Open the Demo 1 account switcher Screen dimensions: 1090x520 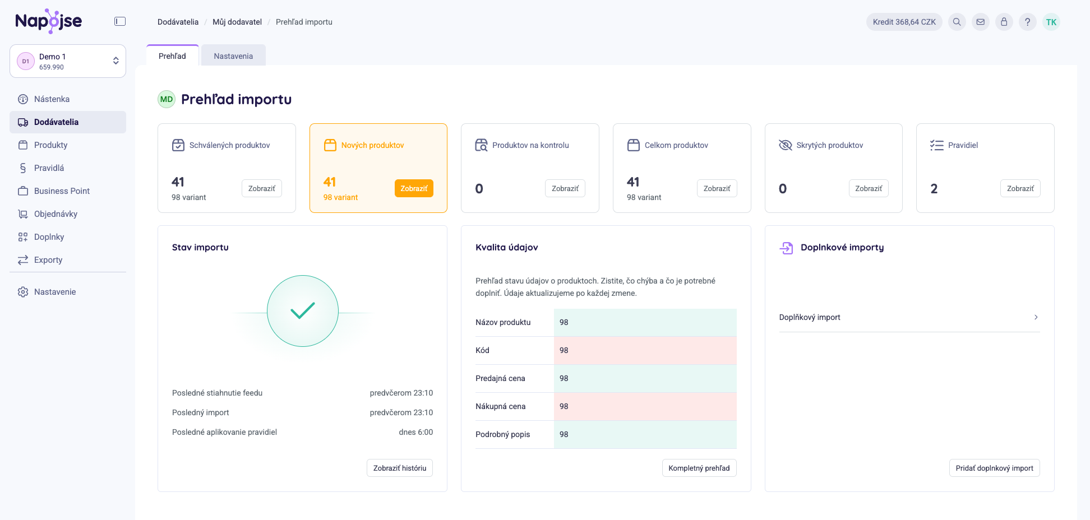coord(68,61)
